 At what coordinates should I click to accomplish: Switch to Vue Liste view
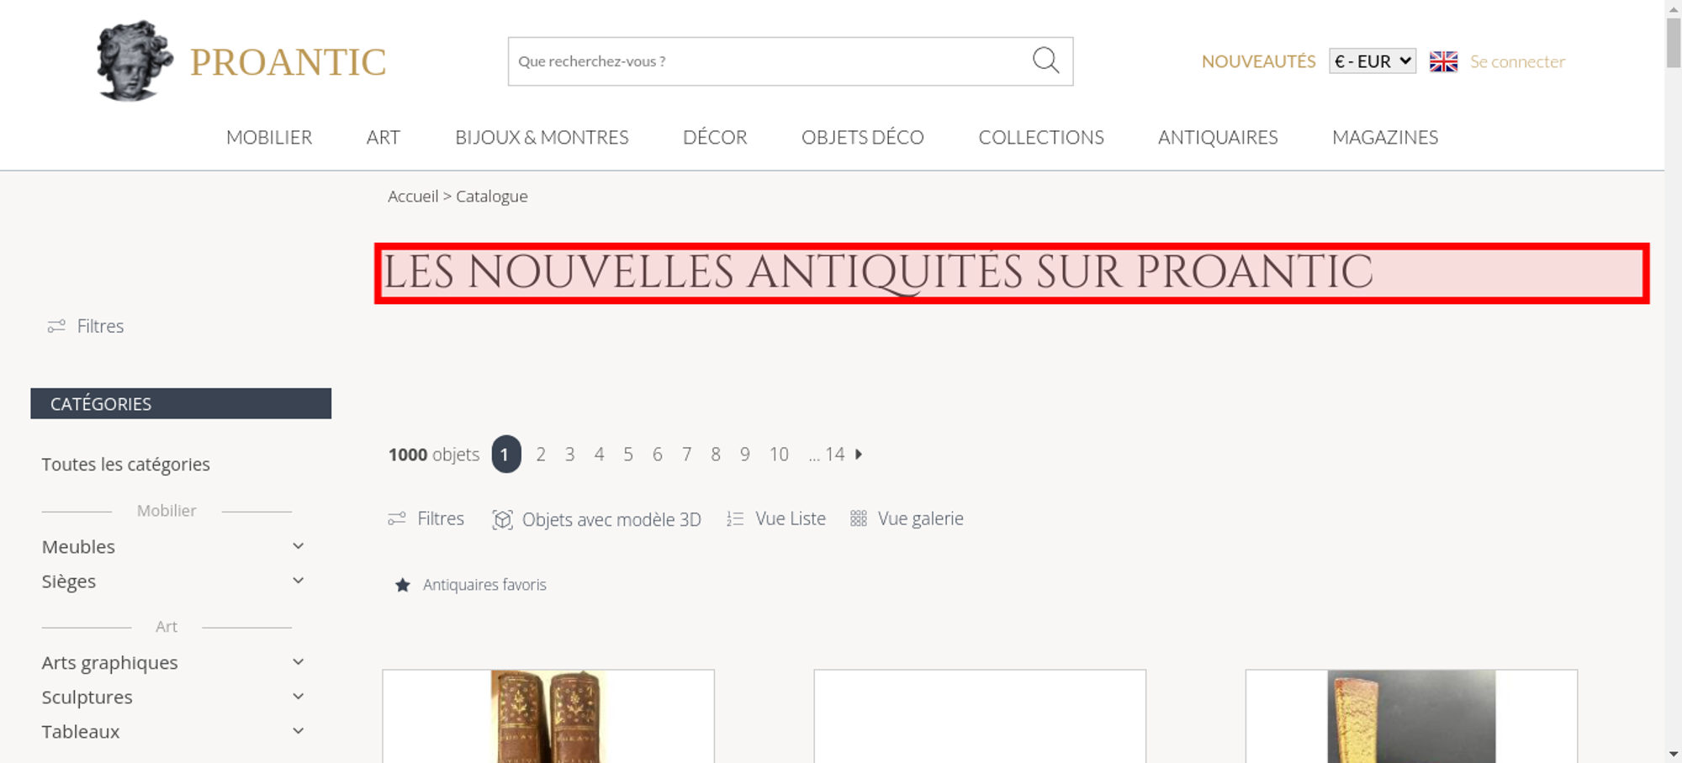point(776,518)
